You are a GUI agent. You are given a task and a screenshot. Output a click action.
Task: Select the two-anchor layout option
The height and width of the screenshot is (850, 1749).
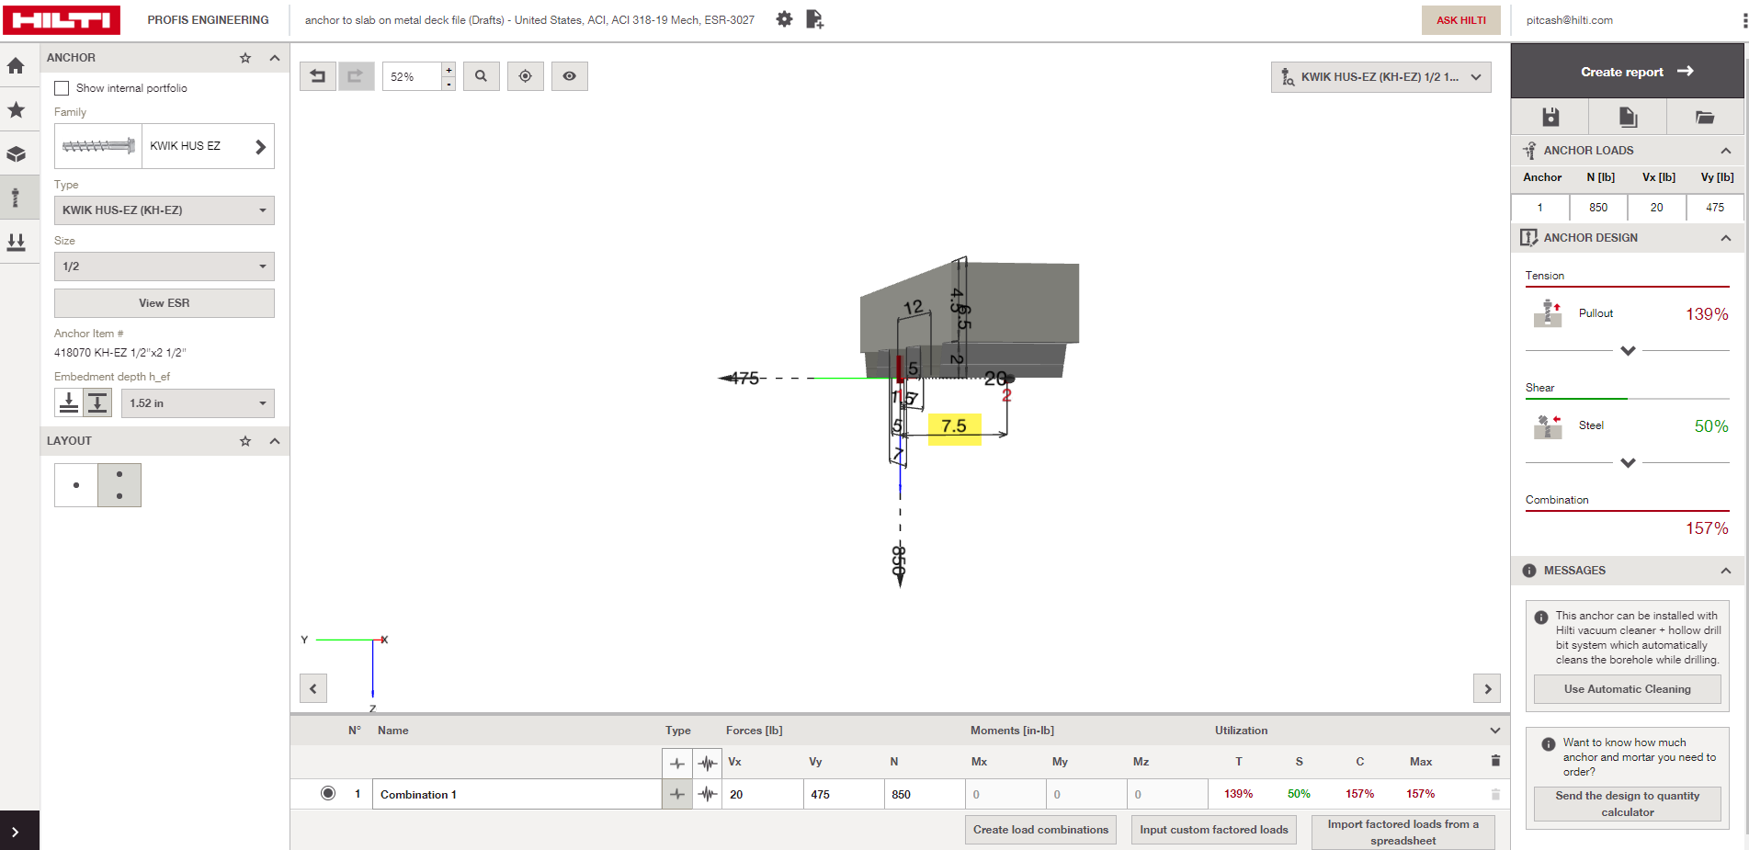pyautogui.click(x=119, y=485)
